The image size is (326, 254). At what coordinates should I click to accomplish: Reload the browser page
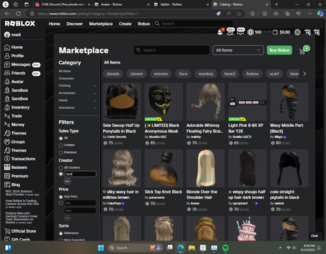pyautogui.click(x=18, y=14)
